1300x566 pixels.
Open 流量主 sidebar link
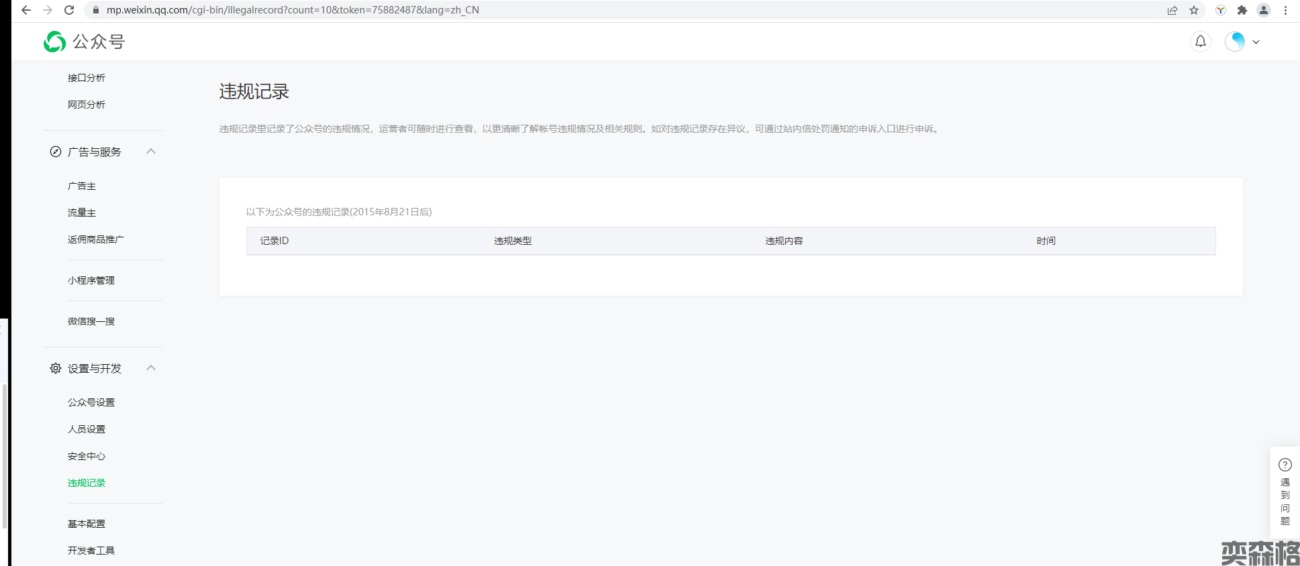click(82, 213)
